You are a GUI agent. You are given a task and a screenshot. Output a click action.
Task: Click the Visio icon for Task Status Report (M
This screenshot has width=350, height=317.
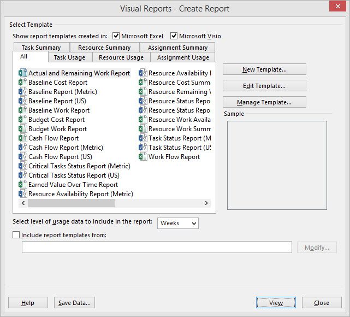143,138
